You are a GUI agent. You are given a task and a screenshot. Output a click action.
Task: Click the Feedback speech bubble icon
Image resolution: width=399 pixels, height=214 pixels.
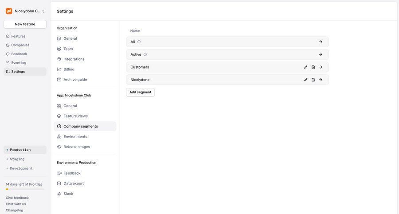click(8, 54)
